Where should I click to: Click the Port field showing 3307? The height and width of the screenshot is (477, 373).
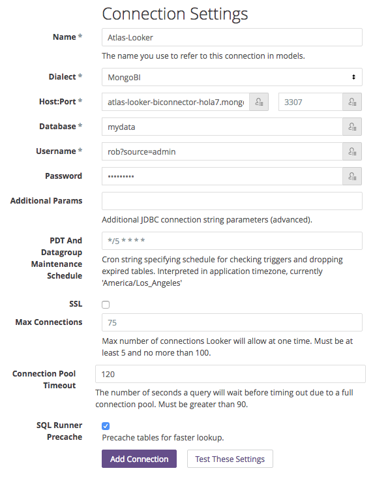(310, 102)
